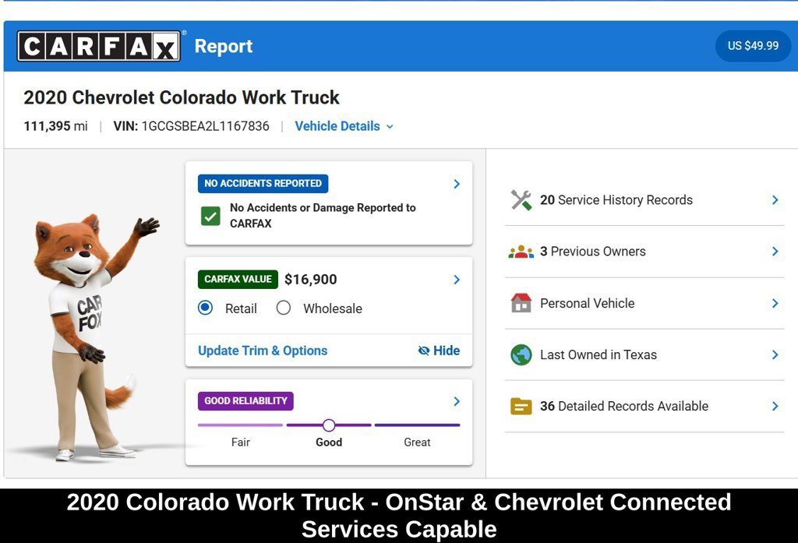Click the Personal Vehicle label
Viewport: 798px width, 543px height.
pyautogui.click(x=588, y=303)
